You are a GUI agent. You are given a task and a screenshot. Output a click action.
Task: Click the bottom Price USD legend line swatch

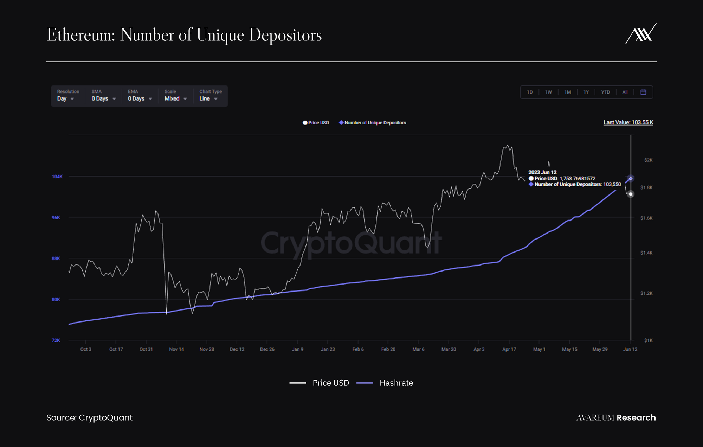298,383
